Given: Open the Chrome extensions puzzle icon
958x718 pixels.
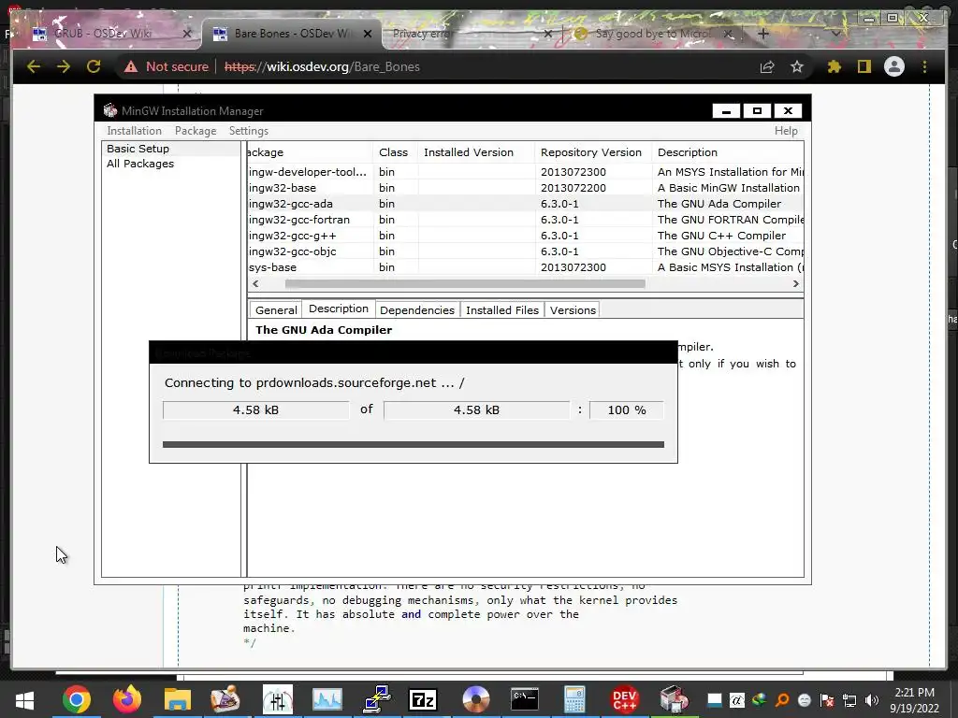Looking at the screenshot, I should 834,66.
